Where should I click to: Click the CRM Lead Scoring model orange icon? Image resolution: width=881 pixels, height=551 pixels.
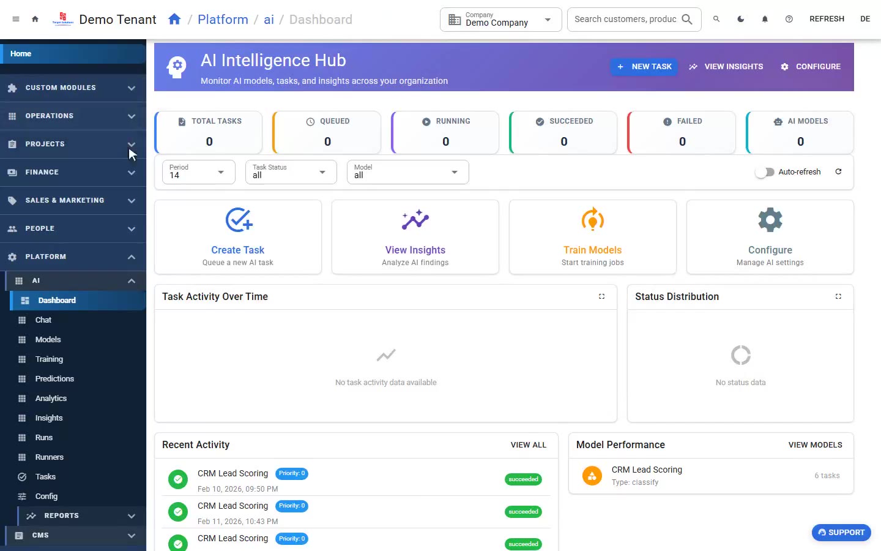tap(592, 476)
